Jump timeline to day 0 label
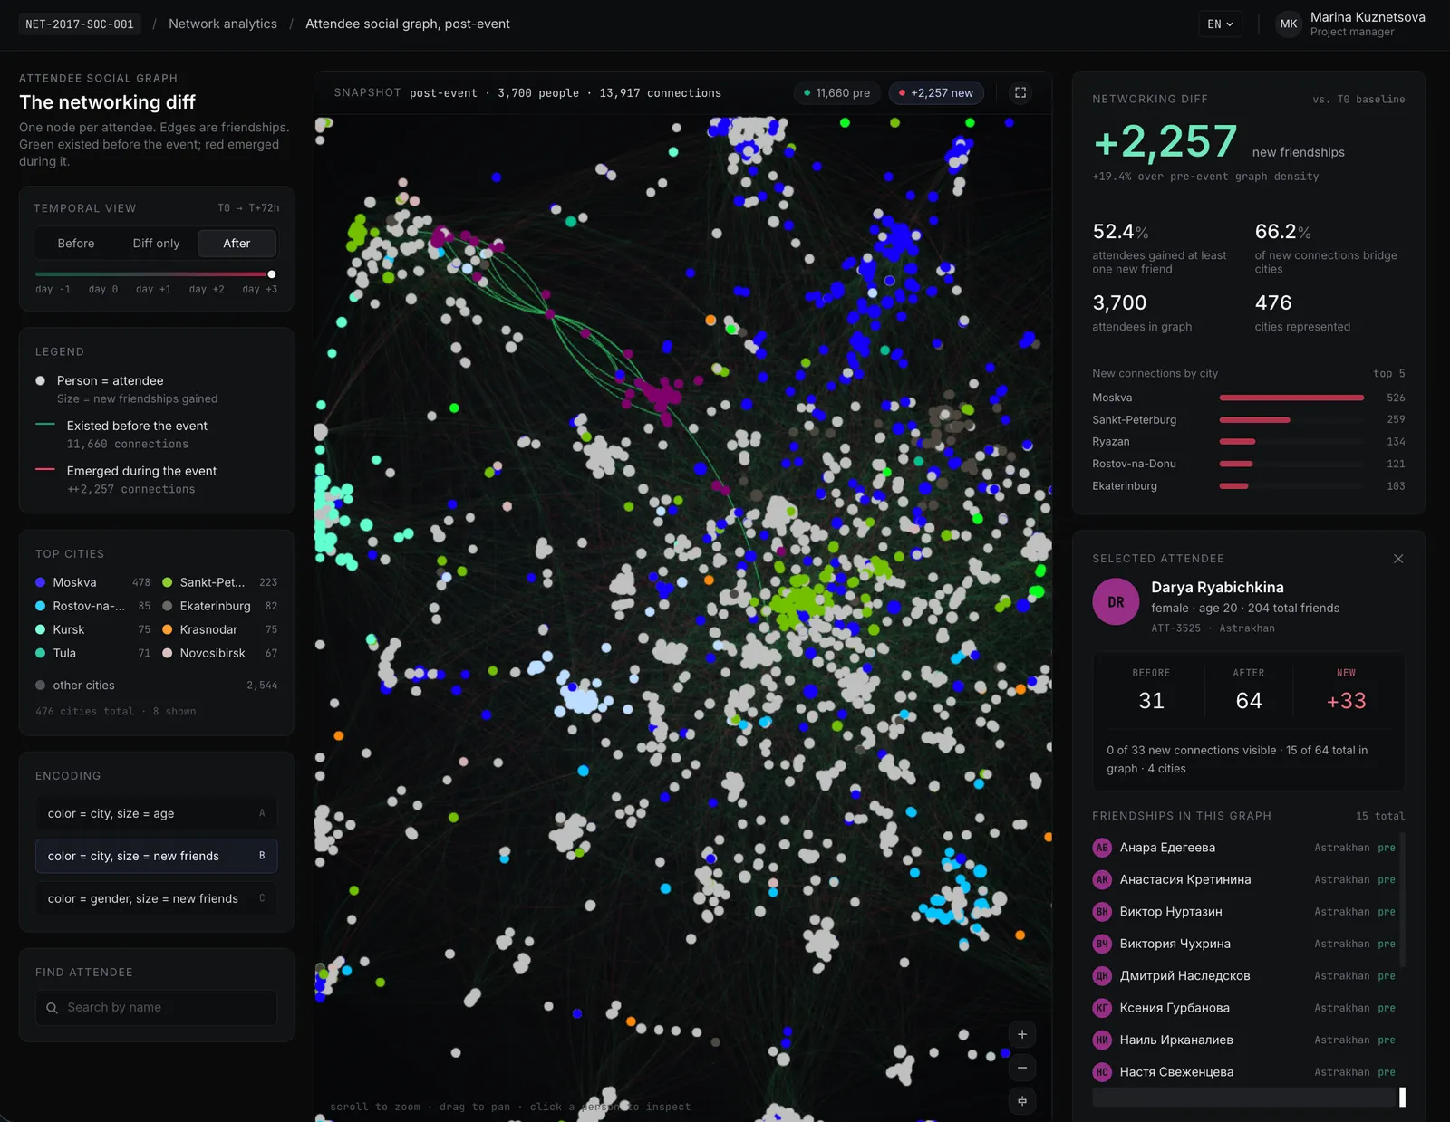1450x1122 pixels. click(103, 290)
